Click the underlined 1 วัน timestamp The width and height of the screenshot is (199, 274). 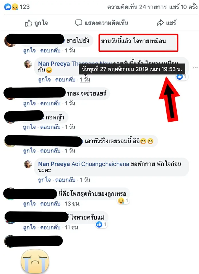pyautogui.click(x=85, y=80)
